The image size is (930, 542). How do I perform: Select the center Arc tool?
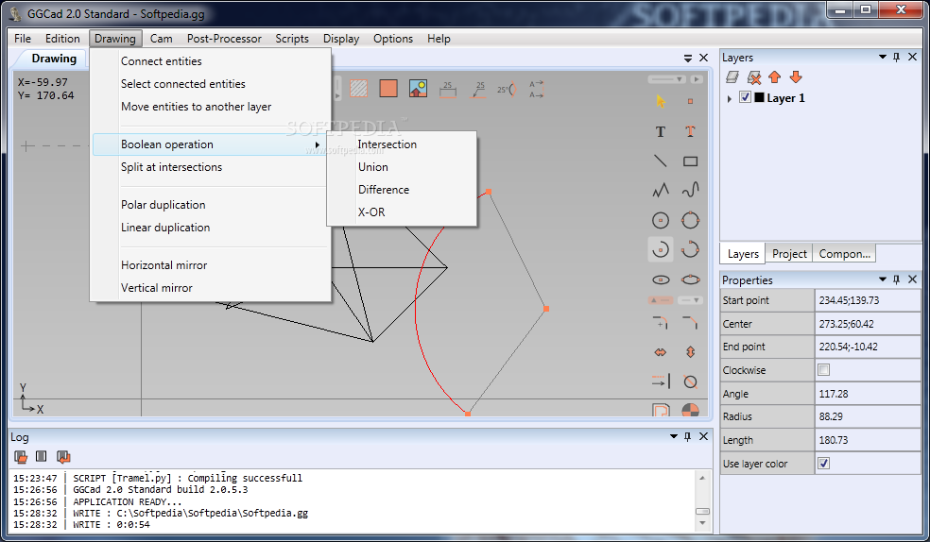coord(661,249)
